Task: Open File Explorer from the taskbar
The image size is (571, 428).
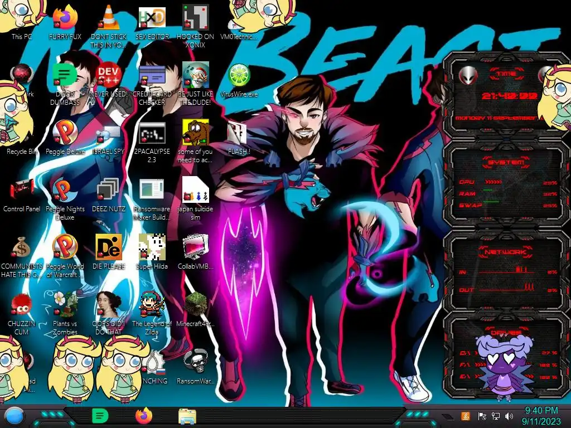Action: pos(187,416)
